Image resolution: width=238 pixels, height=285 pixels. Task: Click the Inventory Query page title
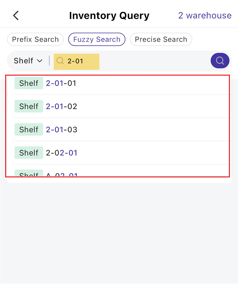click(109, 16)
